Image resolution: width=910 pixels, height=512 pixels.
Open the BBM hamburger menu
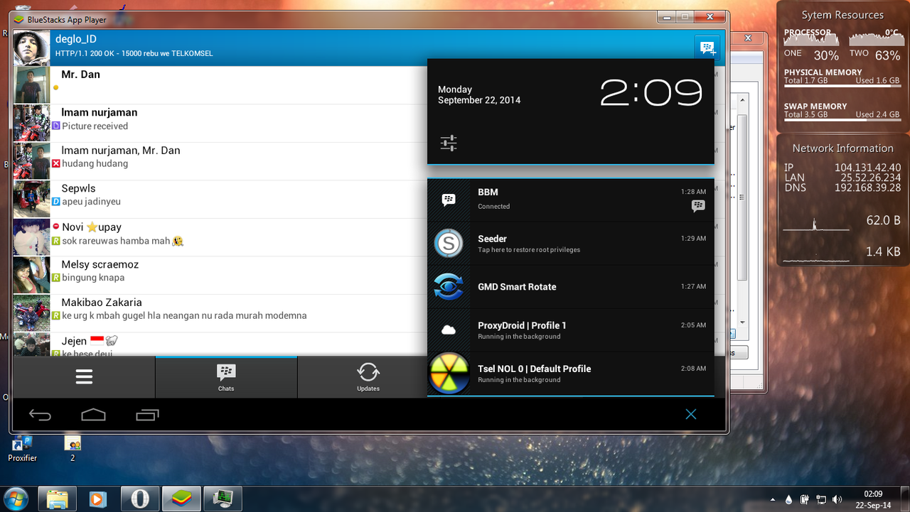tap(84, 377)
